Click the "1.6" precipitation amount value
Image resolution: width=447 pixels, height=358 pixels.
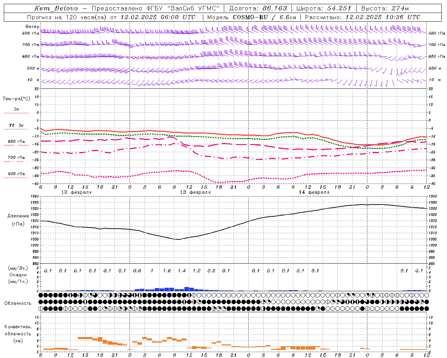(167, 271)
